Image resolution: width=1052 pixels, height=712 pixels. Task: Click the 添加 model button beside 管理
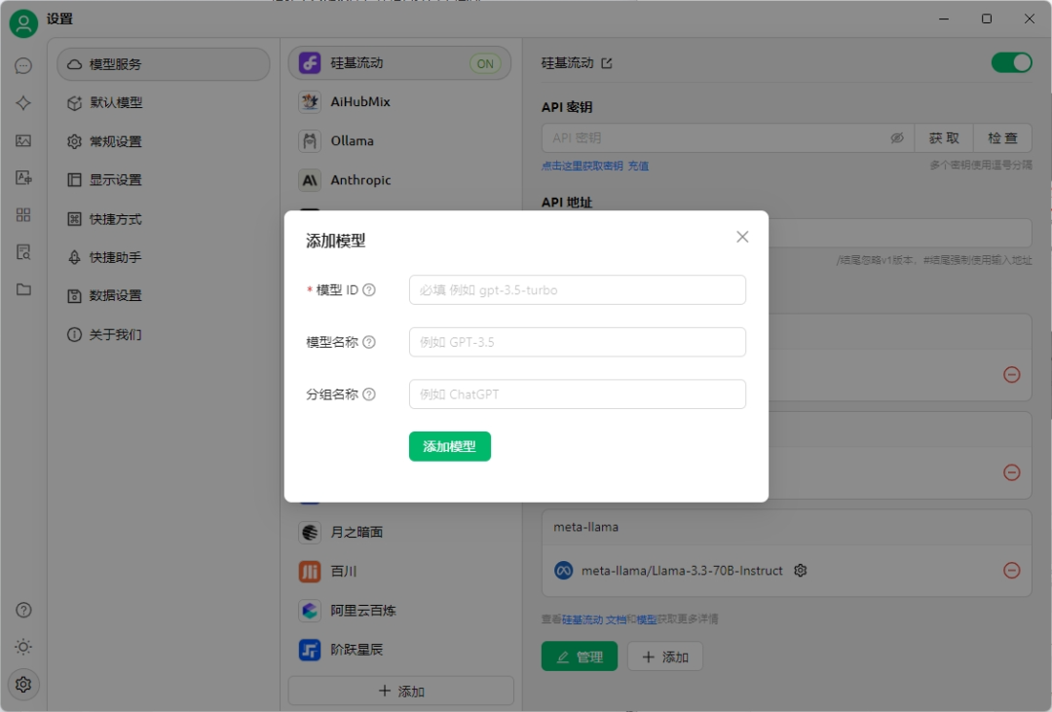(x=665, y=657)
